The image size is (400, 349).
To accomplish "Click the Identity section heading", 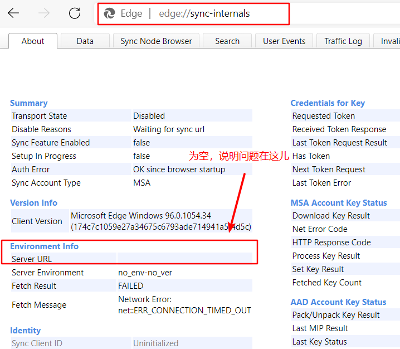I will tap(26, 331).
